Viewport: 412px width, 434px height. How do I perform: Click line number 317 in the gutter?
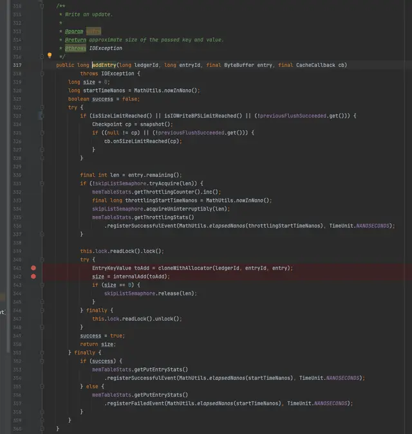[17, 65]
